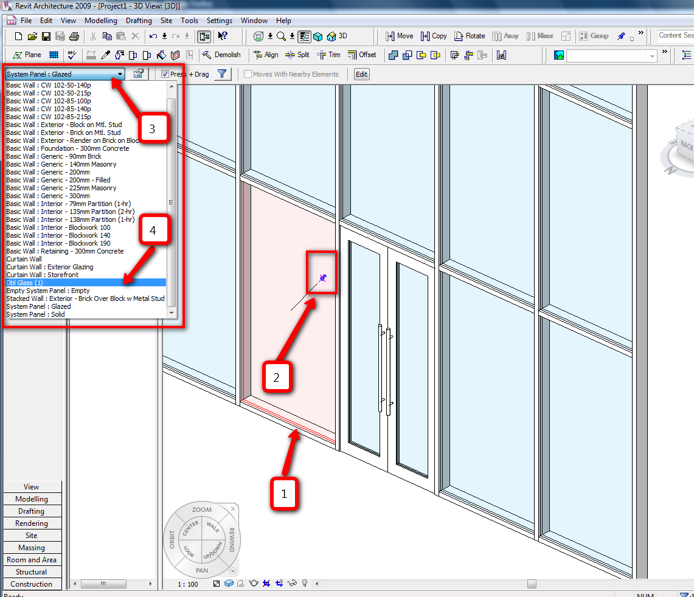694x597 pixels.
Task: Toggle Model Graphics Style cube icon
Action: (x=229, y=583)
